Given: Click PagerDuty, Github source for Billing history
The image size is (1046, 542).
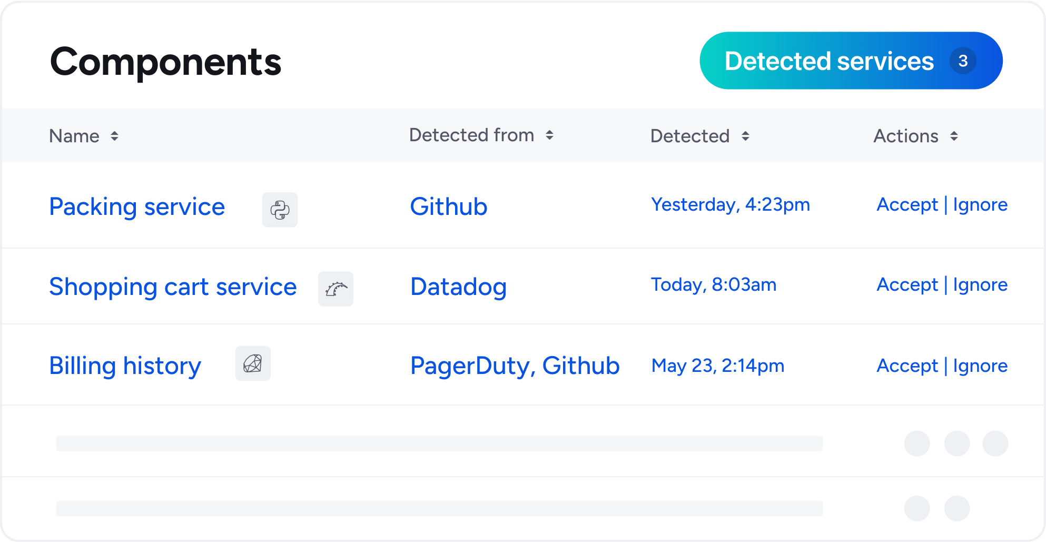Looking at the screenshot, I should click(x=515, y=366).
